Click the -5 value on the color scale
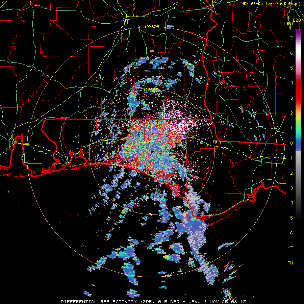The width and height of the screenshot is (304, 304). click(290, 218)
